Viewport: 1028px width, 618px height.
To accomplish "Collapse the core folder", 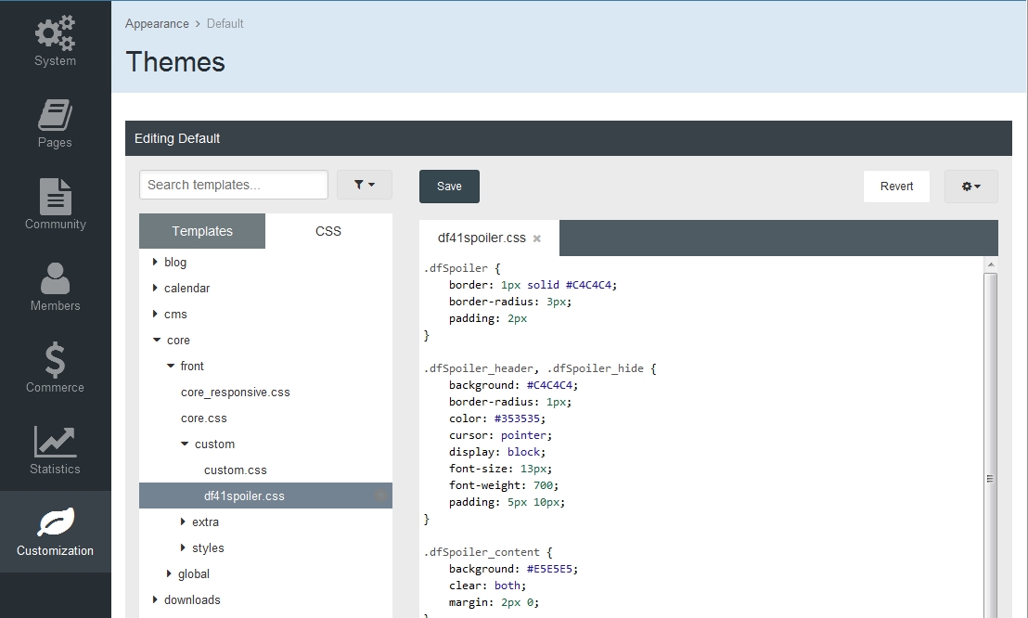I will coord(157,341).
